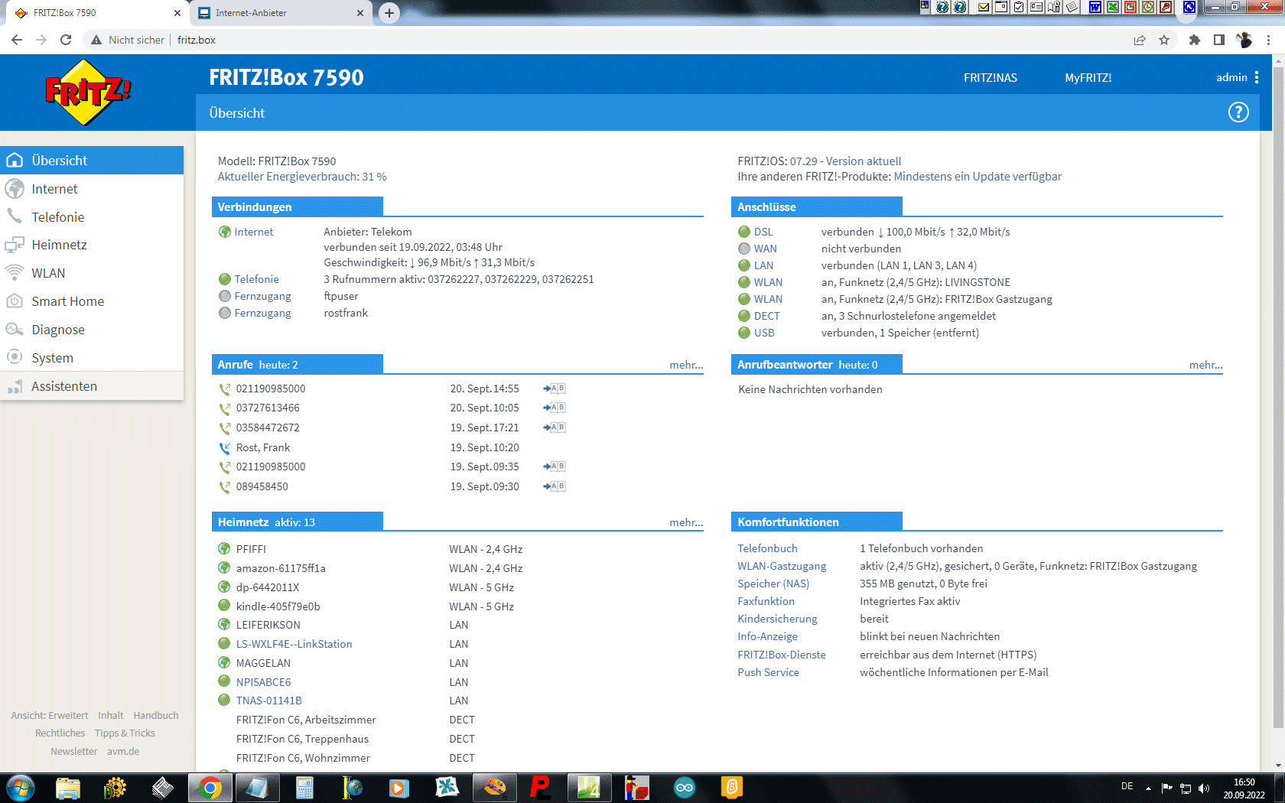Add phonebook entry for 03727613466 call
Viewport: 1285px width, 803px height.
coord(555,408)
